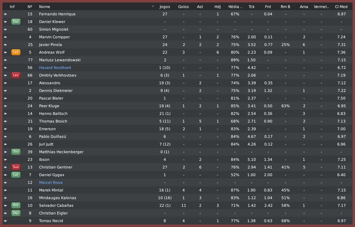The image size is (355, 227).
Task: Open Havard Nordtveit's player profile link
Action: 55,67
